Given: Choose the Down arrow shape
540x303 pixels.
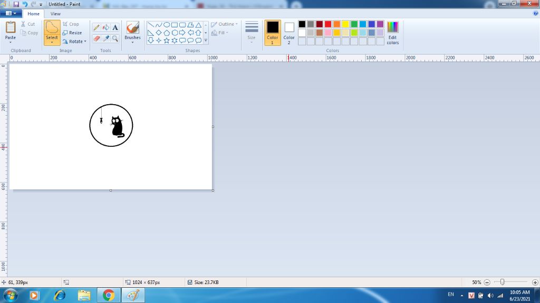Looking at the screenshot, I should pyautogui.click(x=151, y=41).
